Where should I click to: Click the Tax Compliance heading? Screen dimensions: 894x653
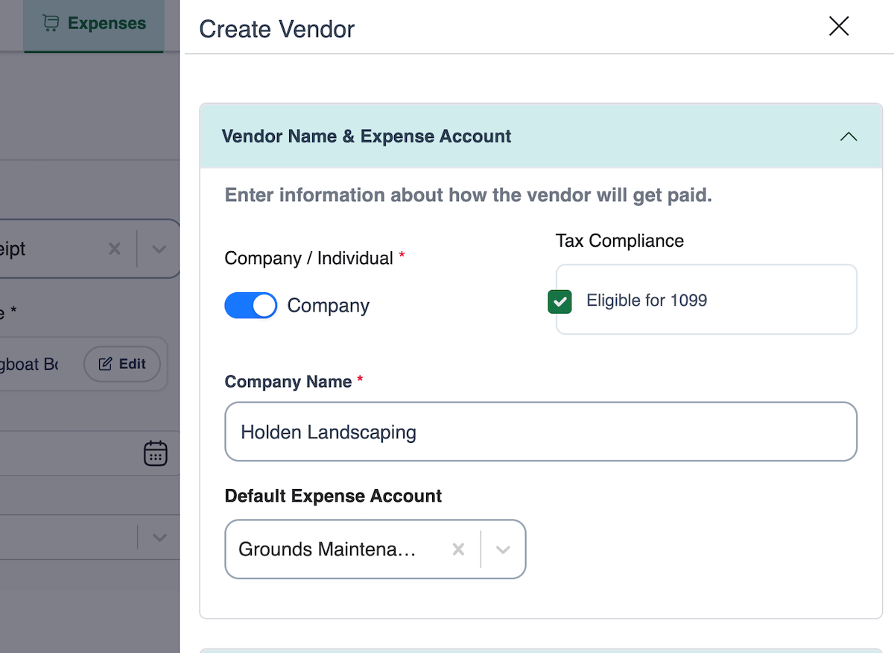[620, 241]
